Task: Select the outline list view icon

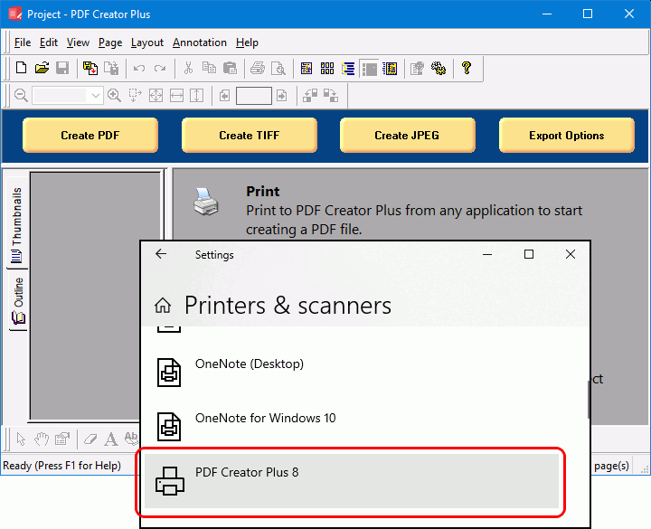Action: click(x=348, y=68)
